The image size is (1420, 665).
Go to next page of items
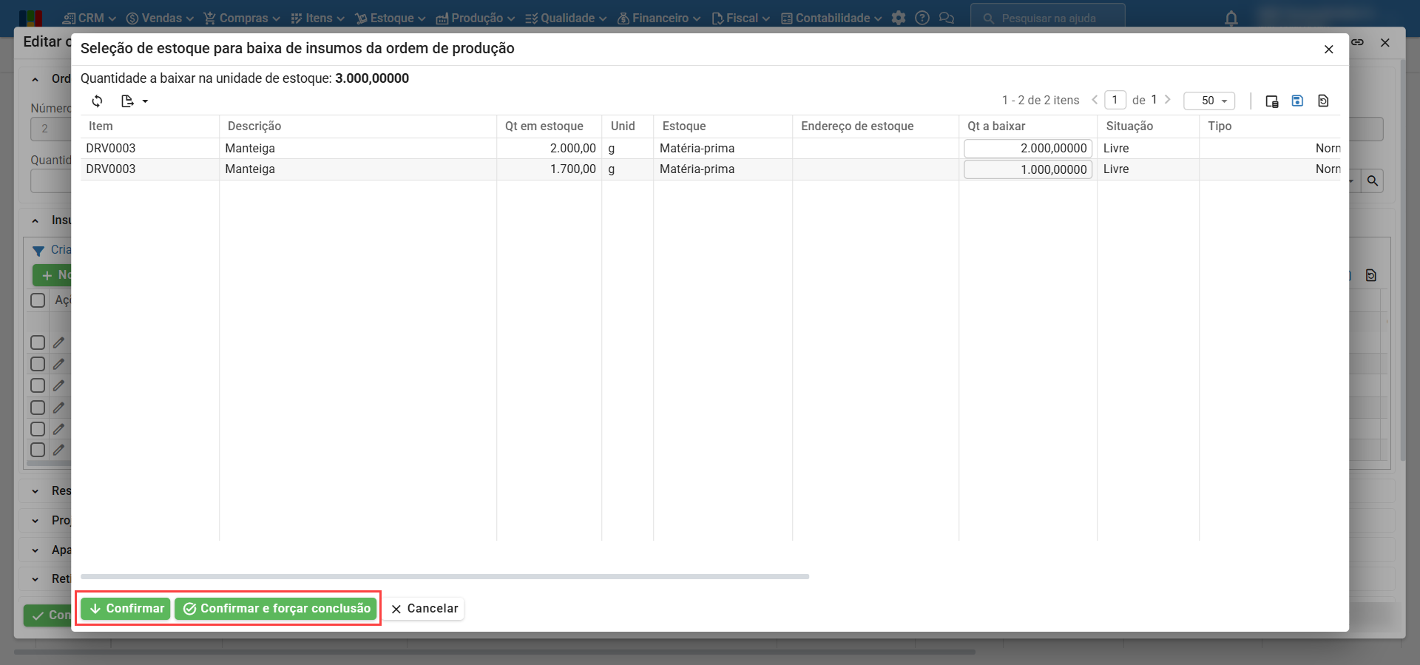click(x=1168, y=100)
